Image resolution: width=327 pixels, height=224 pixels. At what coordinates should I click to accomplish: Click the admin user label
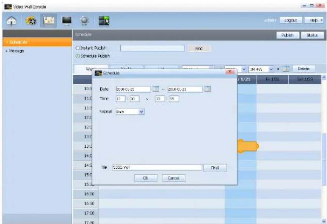[270, 20]
